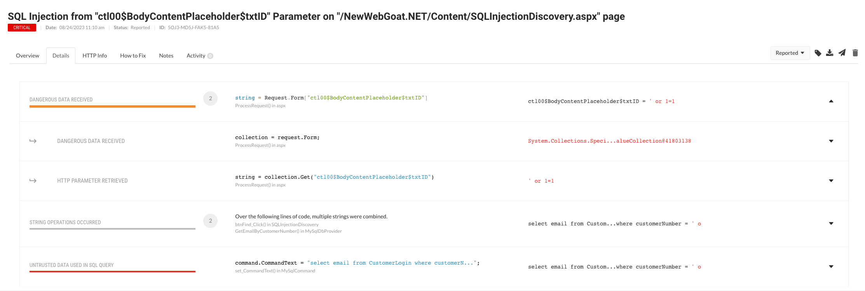865x291 pixels.
Task: Click the CRITICAL severity badge
Action: (x=22, y=28)
